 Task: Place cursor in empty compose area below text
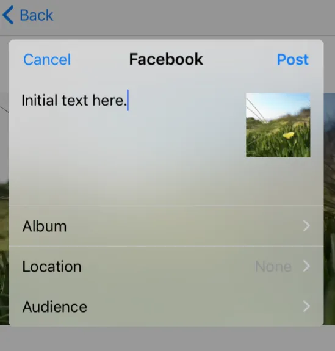[x=125, y=157]
